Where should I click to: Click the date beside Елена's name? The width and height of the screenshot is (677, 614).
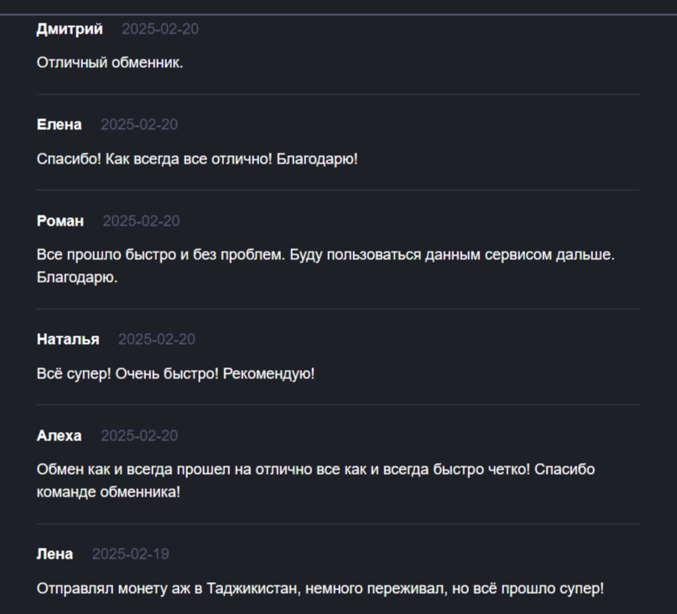139,125
